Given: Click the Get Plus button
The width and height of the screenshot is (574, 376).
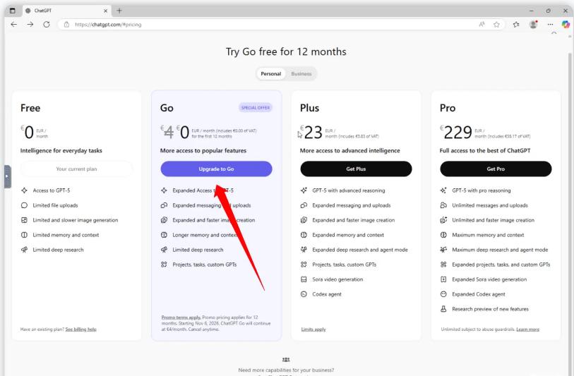Looking at the screenshot, I should click(355, 169).
